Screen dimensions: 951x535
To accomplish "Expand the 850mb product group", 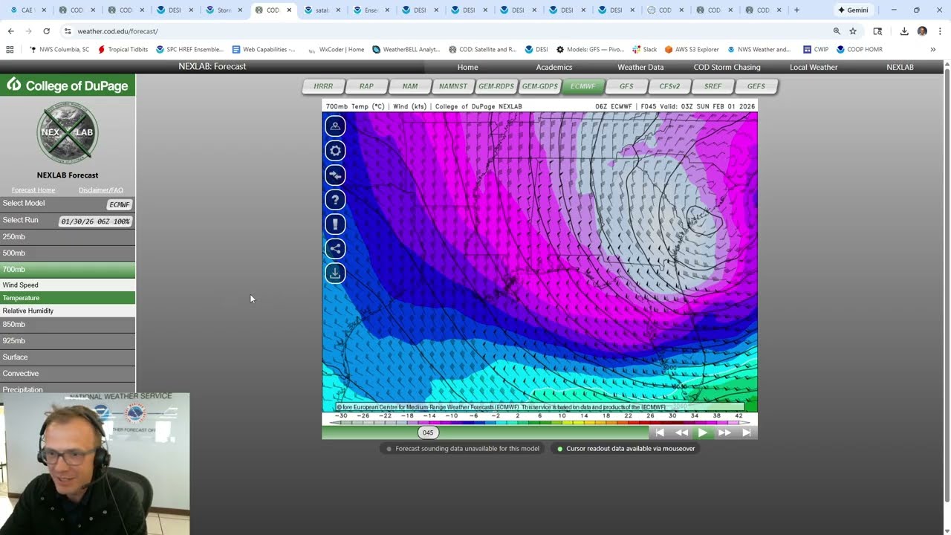I will point(68,325).
